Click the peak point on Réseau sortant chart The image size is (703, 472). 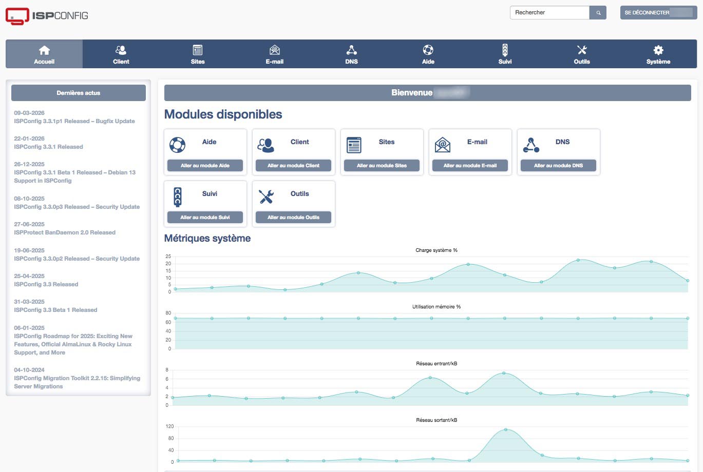point(506,429)
